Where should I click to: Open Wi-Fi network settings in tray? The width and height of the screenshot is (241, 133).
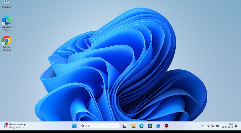click(208, 126)
